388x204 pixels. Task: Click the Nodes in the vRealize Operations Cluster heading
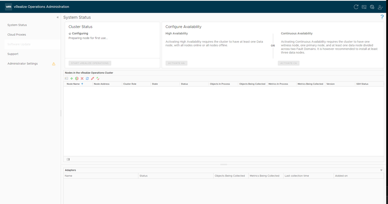[89, 73]
